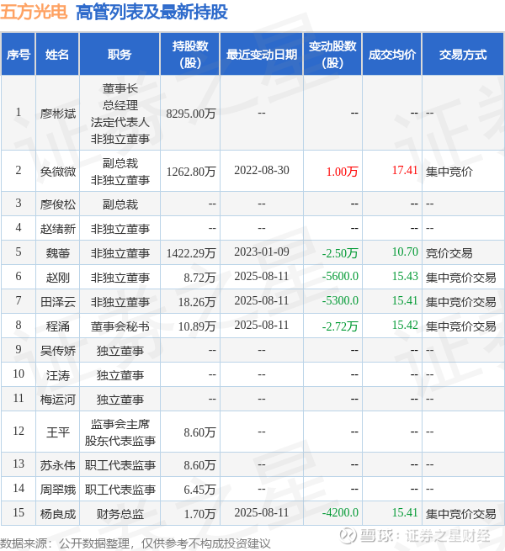
Task: Select the 变动股数(股) column header
Action: [x=332, y=55]
